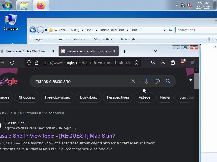Image resolution: width=217 pixels, height=162 pixels.
Task: Open more options for Classic Shell result
Action: 76,128
